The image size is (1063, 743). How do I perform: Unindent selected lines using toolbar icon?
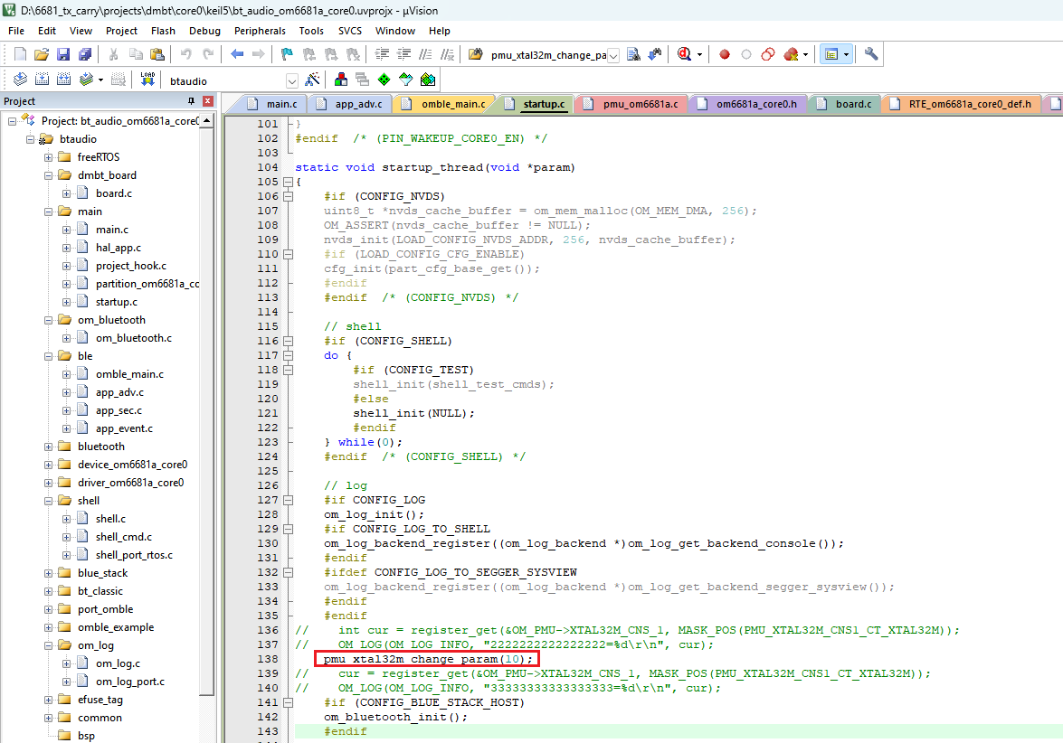coord(404,54)
